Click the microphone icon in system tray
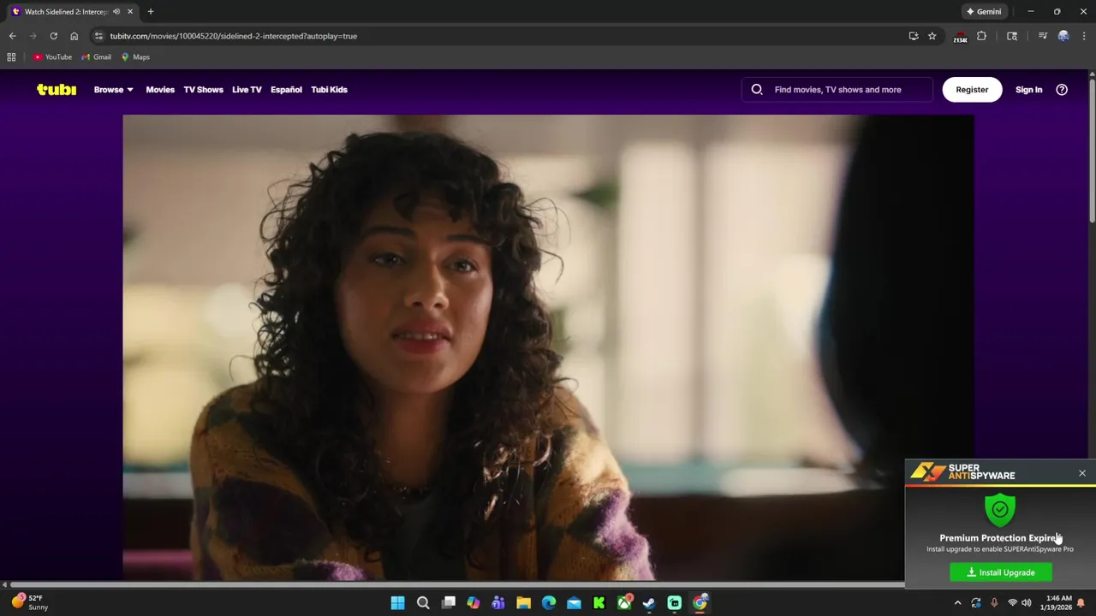The height and width of the screenshot is (616, 1096). (994, 603)
